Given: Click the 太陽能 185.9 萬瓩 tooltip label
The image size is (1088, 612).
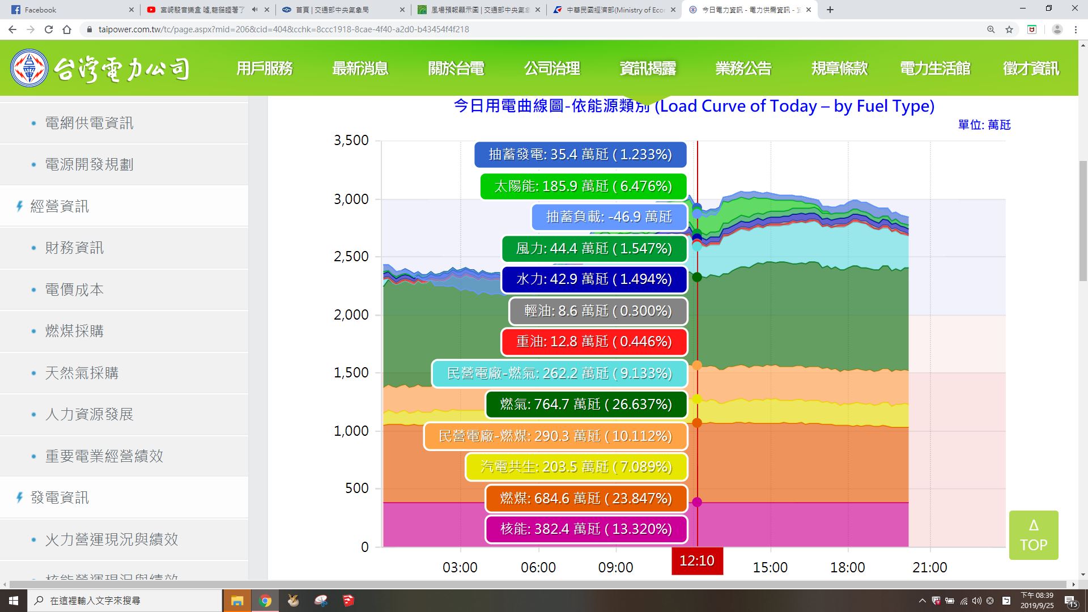Looking at the screenshot, I should click(583, 186).
